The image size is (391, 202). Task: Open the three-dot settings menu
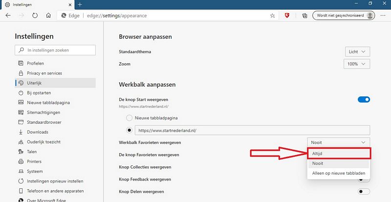pyautogui.click(x=383, y=16)
